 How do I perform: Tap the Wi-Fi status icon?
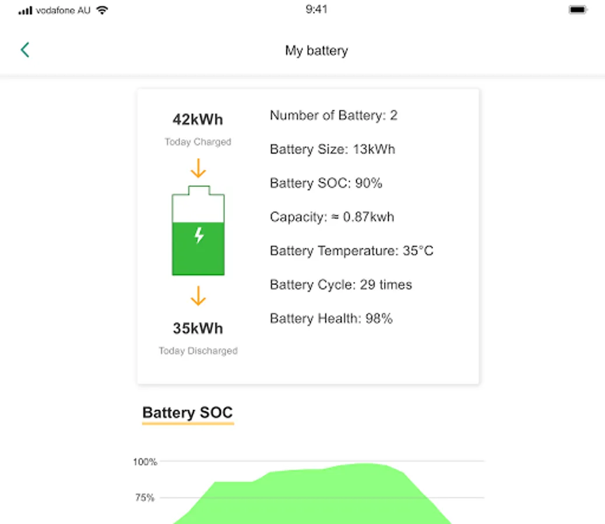coord(103,10)
